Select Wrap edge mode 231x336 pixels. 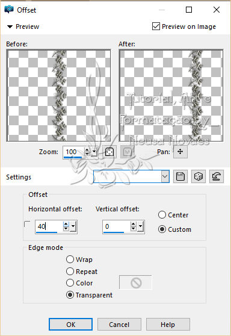click(x=70, y=260)
